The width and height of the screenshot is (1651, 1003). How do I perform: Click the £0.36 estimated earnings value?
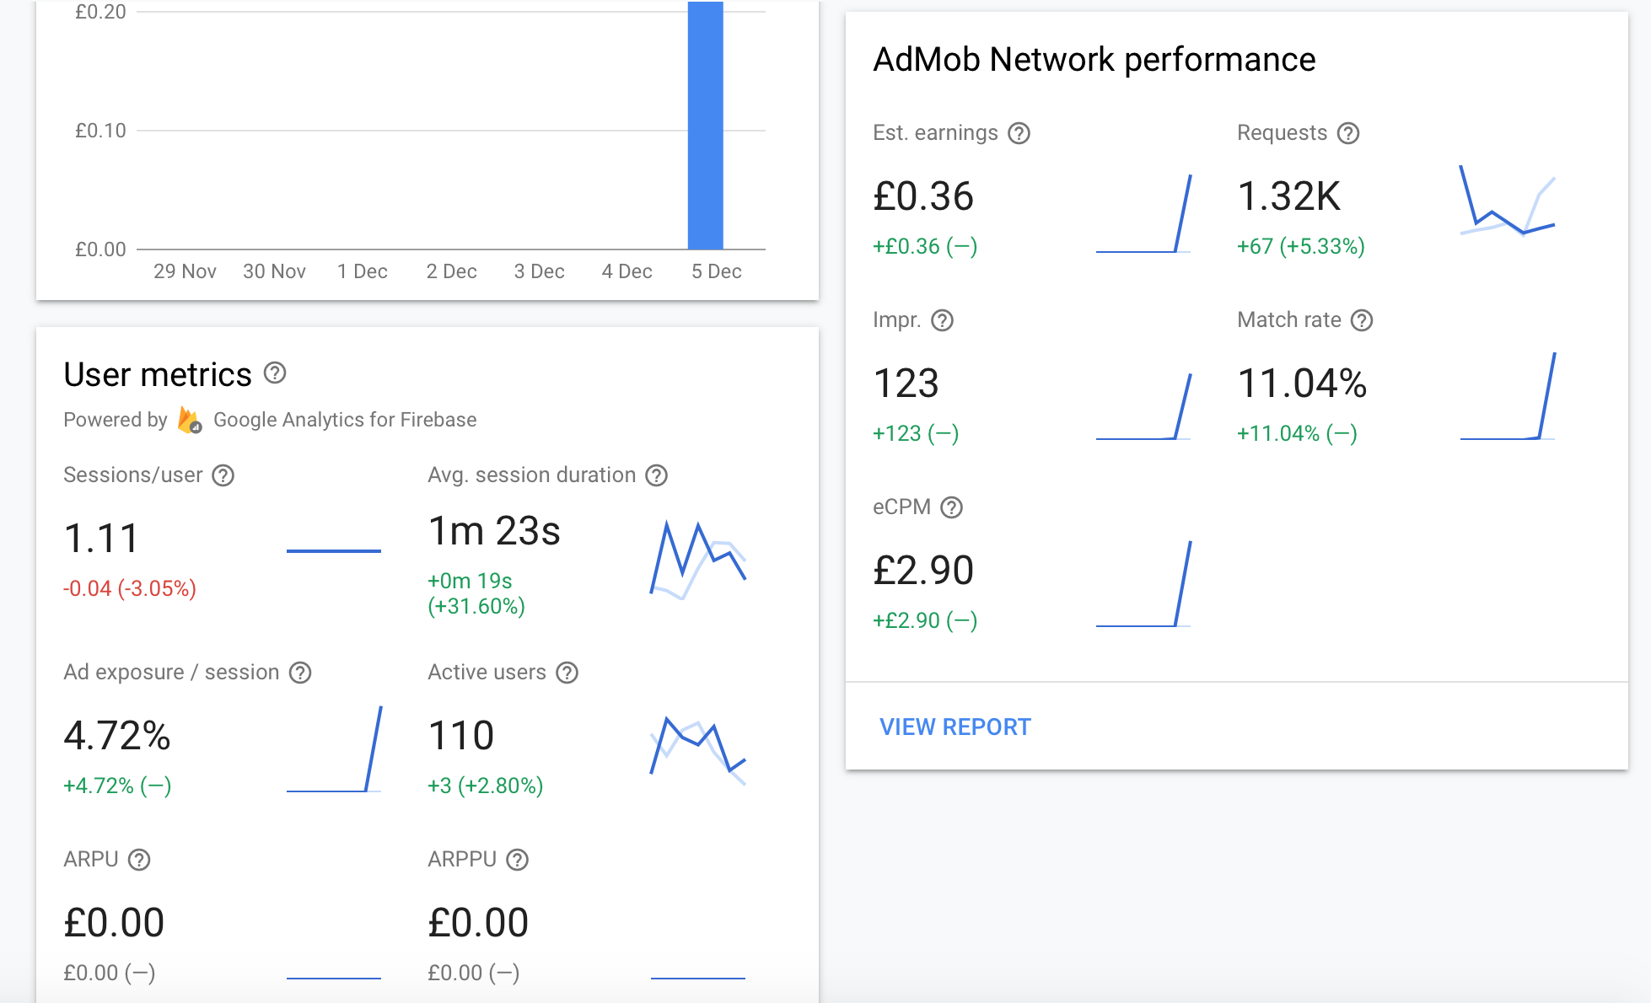click(923, 196)
